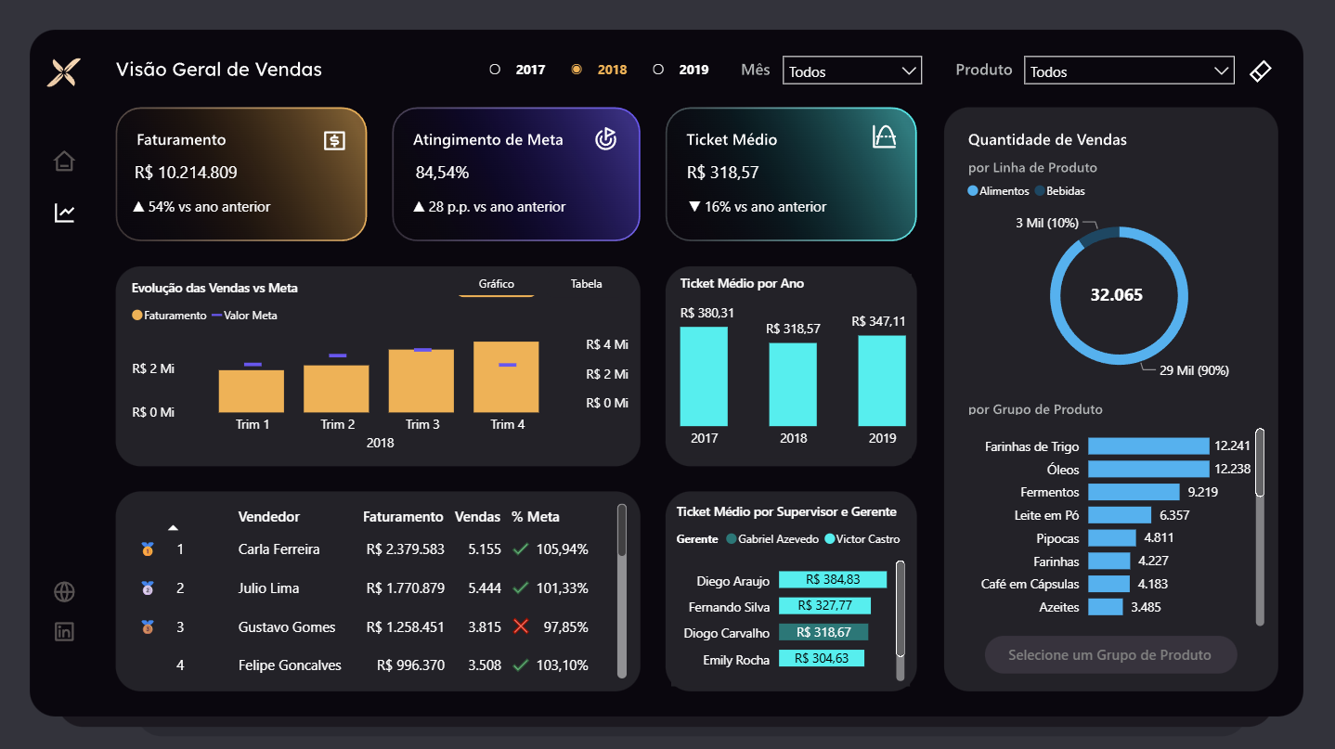Screen dimensions: 1335x749
Task: Click the Alimentos legend color dot
Action: coord(973,191)
